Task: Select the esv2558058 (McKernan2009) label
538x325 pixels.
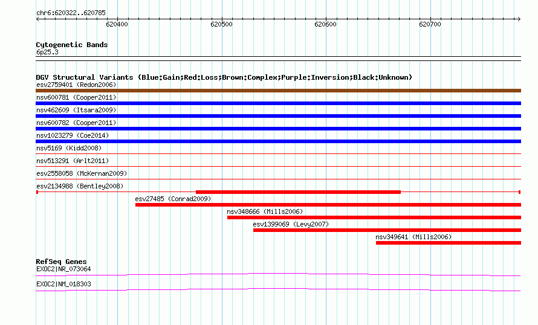Action: pos(82,173)
